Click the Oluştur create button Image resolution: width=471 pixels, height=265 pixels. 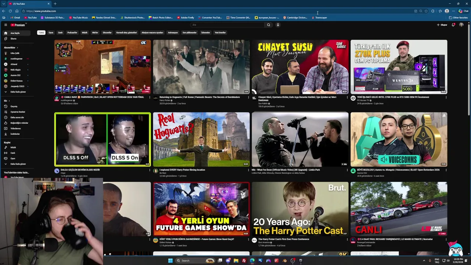(442, 25)
